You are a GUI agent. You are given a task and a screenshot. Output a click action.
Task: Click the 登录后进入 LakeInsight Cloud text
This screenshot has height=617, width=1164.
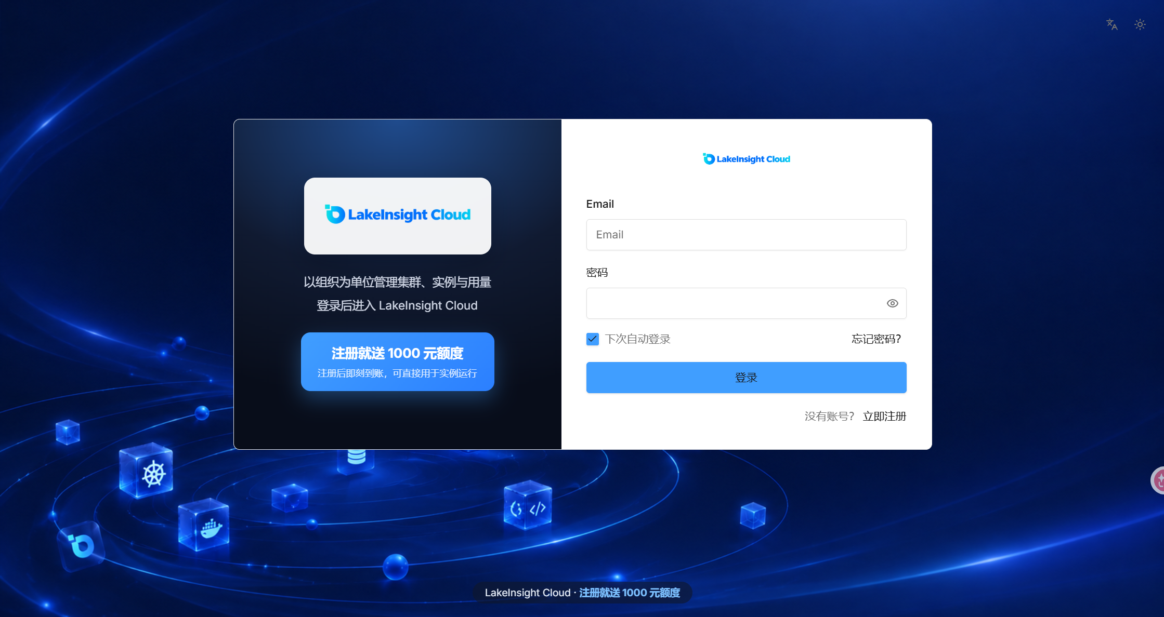click(x=397, y=305)
